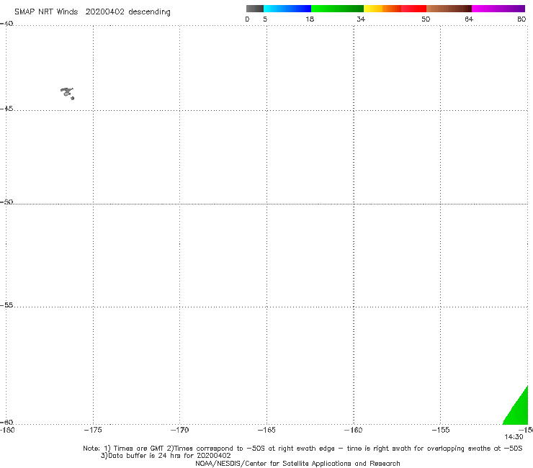Pick the brown 50-64 knot colorbar segment
Screen dimensions: 533x468
(x=449, y=9)
